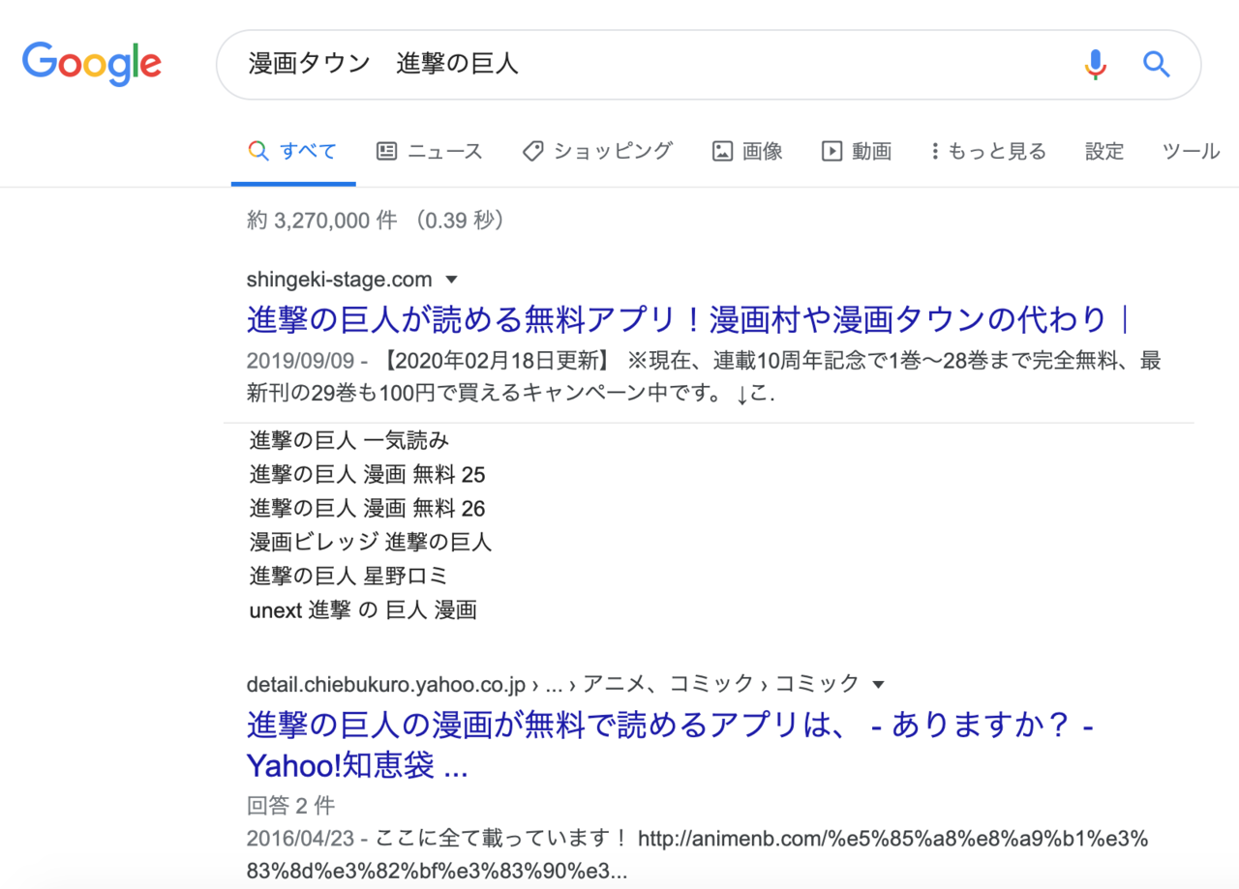The height and width of the screenshot is (889, 1239).
Task: Switch to the ショッピング shopping tab
Action: [x=597, y=151]
